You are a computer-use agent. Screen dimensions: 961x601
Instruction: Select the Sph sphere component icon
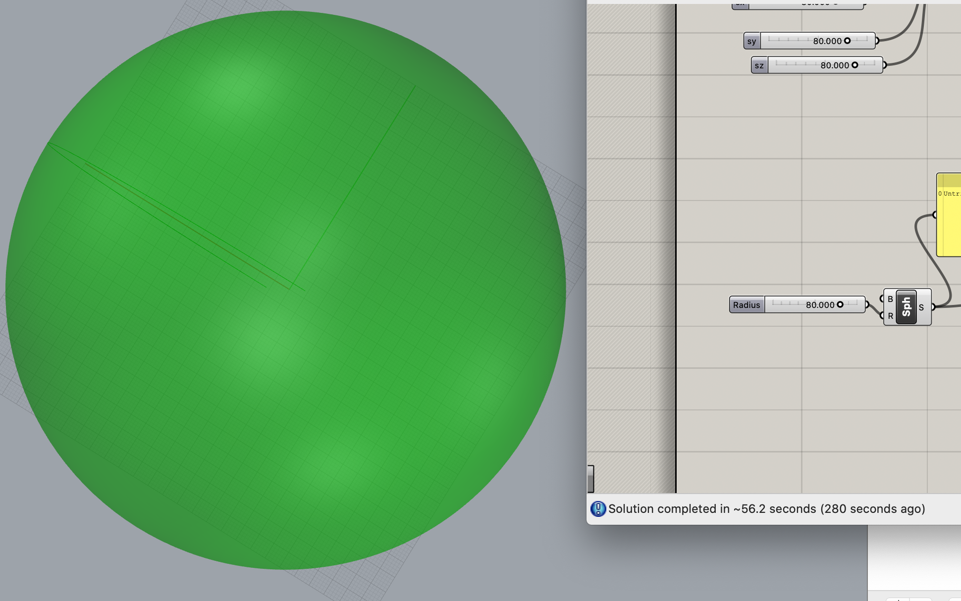pyautogui.click(x=906, y=307)
